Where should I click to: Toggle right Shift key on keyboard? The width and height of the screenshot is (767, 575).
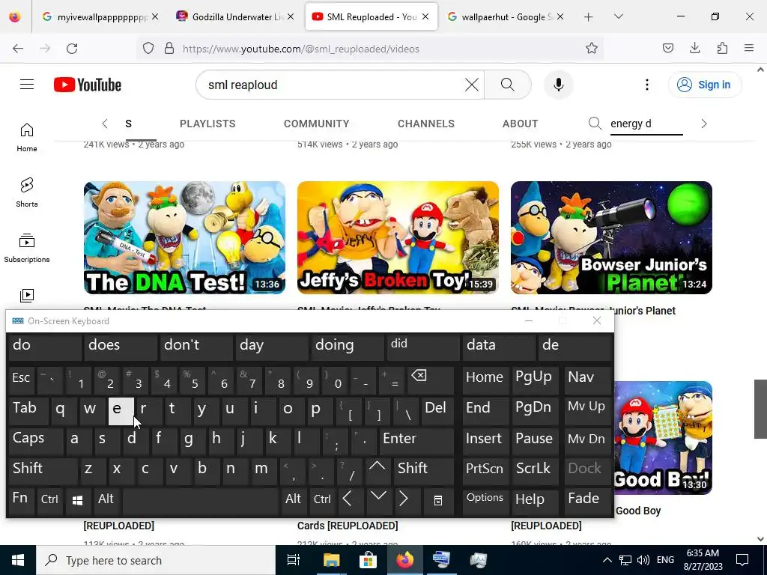(425, 470)
